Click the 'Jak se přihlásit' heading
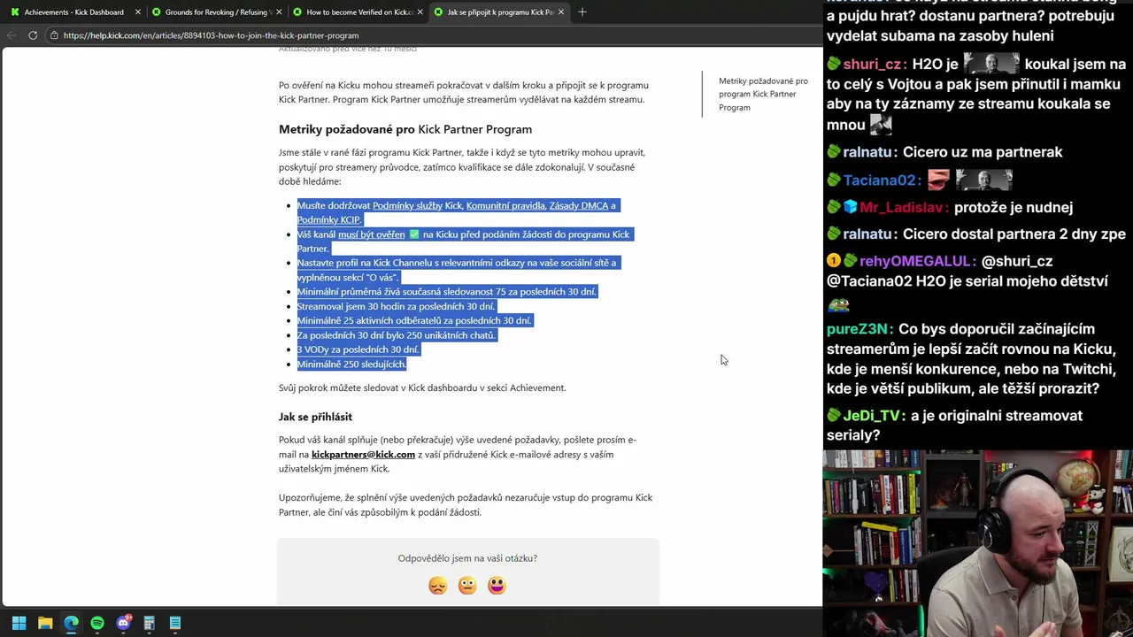The width and height of the screenshot is (1133, 637). pyautogui.click(x=315, y=417)
